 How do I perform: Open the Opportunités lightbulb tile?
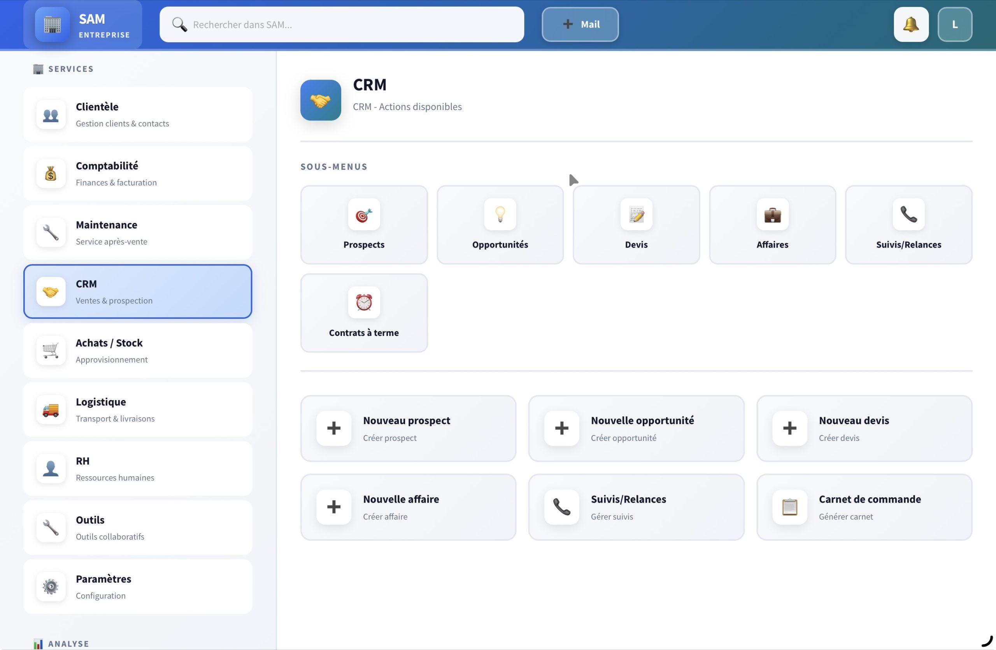coord(500,225)
